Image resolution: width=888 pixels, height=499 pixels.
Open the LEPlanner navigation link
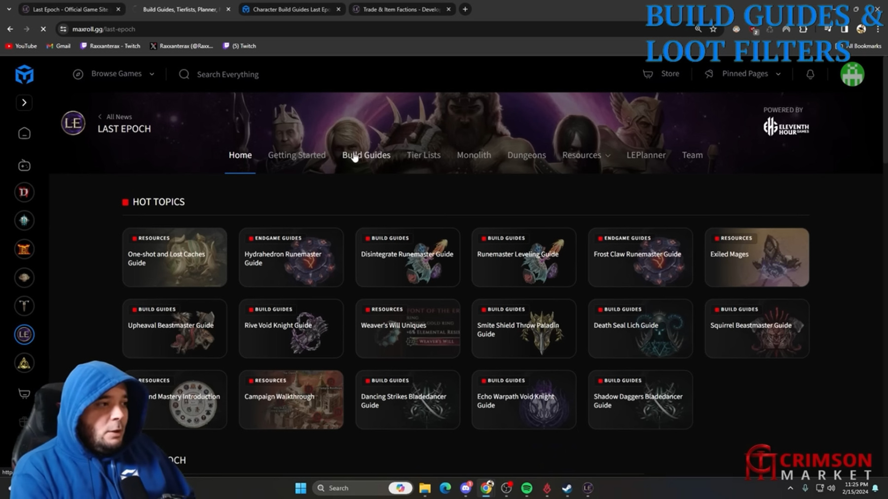pos(646,155)
